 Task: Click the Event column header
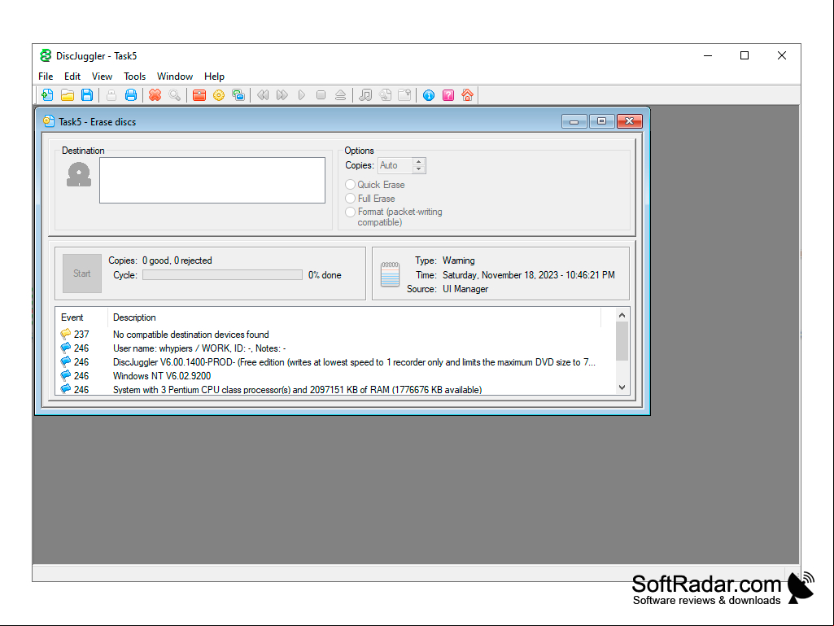(x=81, y=317)
